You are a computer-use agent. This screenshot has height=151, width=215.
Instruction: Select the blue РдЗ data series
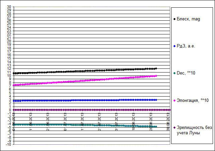85,100
